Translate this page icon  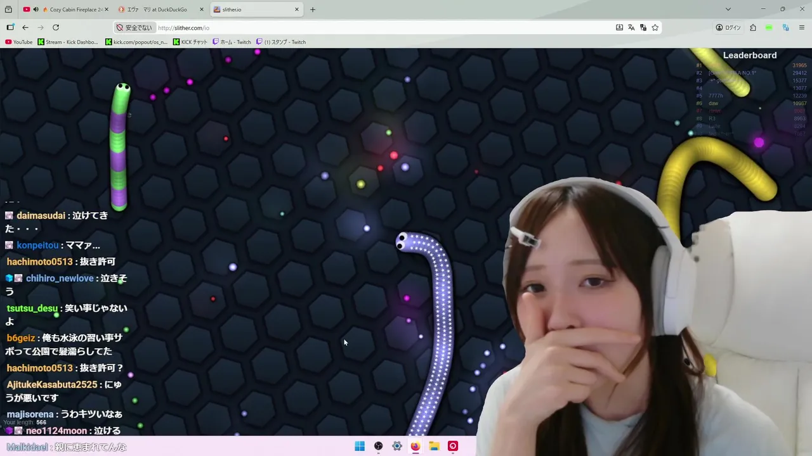tap(631, 28)
